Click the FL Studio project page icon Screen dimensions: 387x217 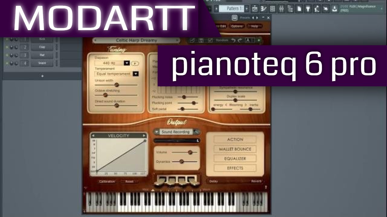[299, 9]
